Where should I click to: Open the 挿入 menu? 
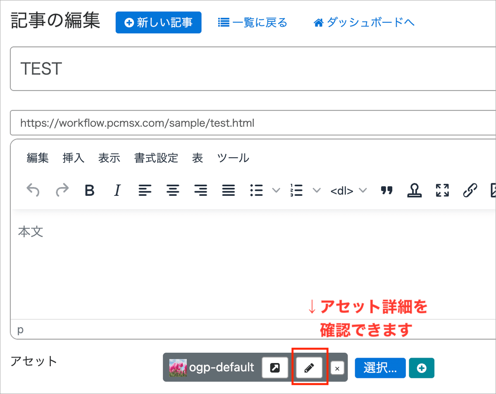73,158
